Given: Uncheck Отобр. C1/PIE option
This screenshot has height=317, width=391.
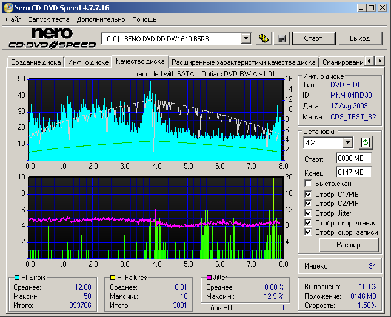Looking at the screenshot, I should tap(309, 194).
